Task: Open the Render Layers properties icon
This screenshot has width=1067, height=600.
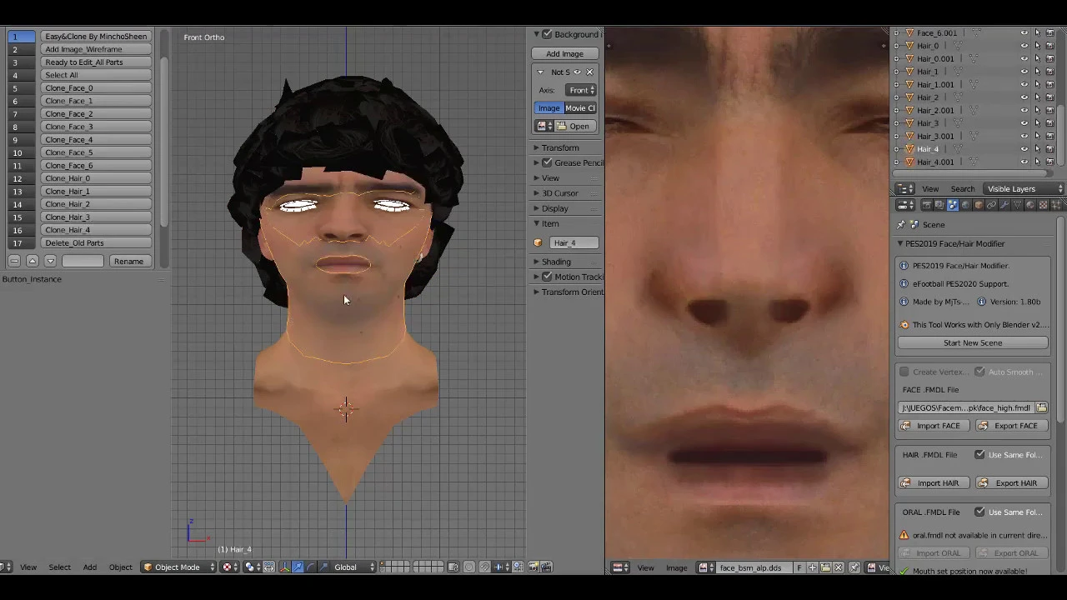Action: point(939,205)
